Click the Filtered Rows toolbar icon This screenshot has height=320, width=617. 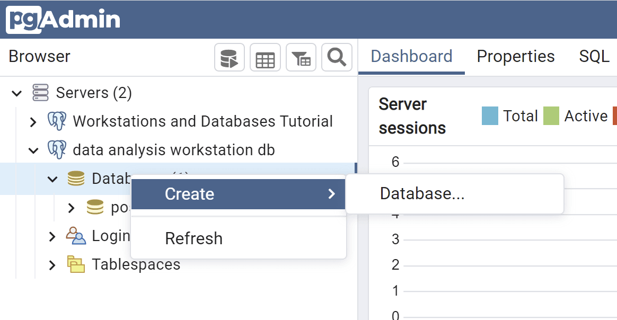click(301, 58)
